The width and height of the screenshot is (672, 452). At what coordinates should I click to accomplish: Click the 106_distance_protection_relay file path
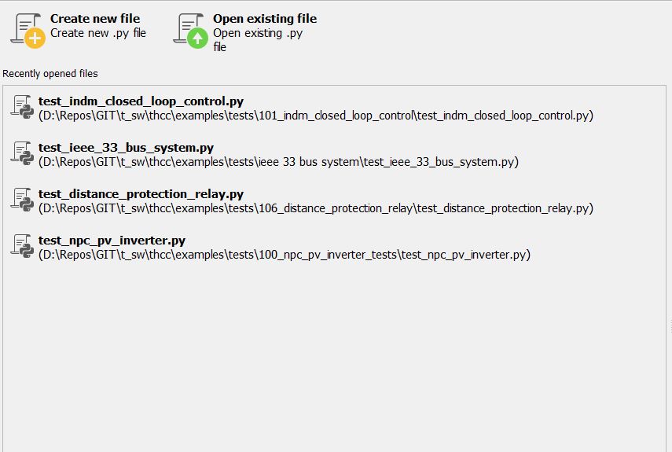coord(315,208)
